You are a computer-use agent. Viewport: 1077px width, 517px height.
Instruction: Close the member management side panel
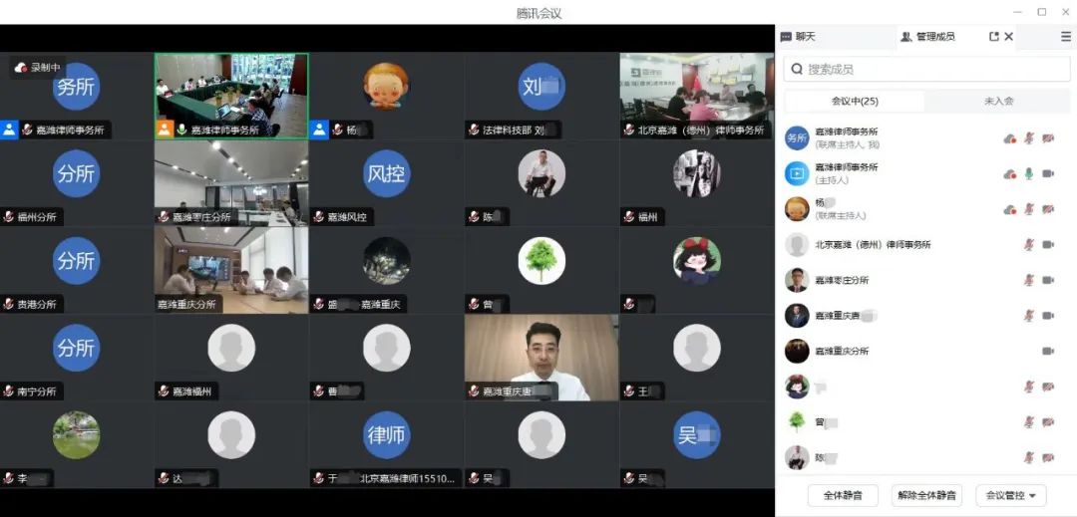pyautogui.click(x=1008, y=37)
